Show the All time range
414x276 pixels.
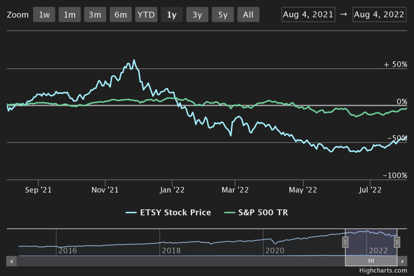(x=248, y=15)
